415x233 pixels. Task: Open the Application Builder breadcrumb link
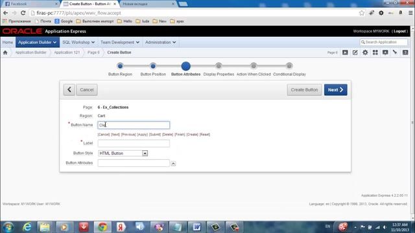pos(30,52)
